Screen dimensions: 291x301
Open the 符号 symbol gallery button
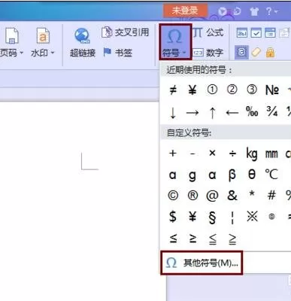click(x=175, y=42)
